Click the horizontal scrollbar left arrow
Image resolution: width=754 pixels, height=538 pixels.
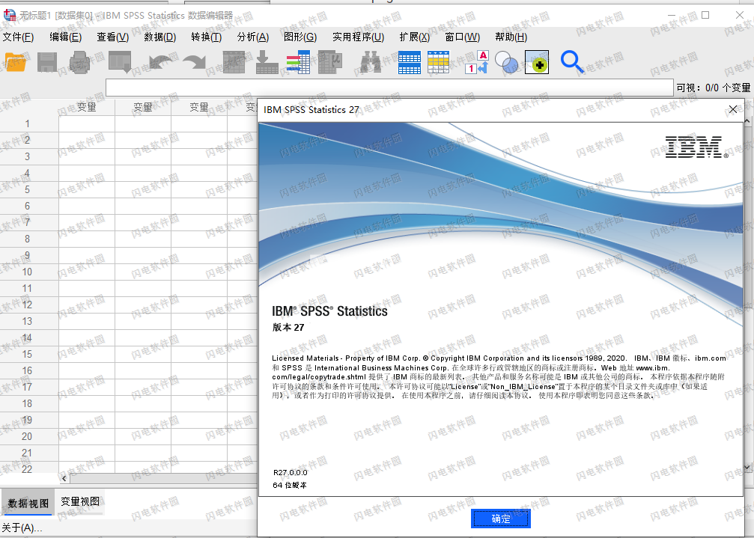pos(64,478)
